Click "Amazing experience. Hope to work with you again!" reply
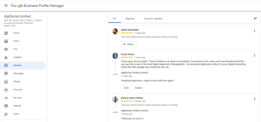The width and height of the screenshot is (261, 122). tap(148, 81)
